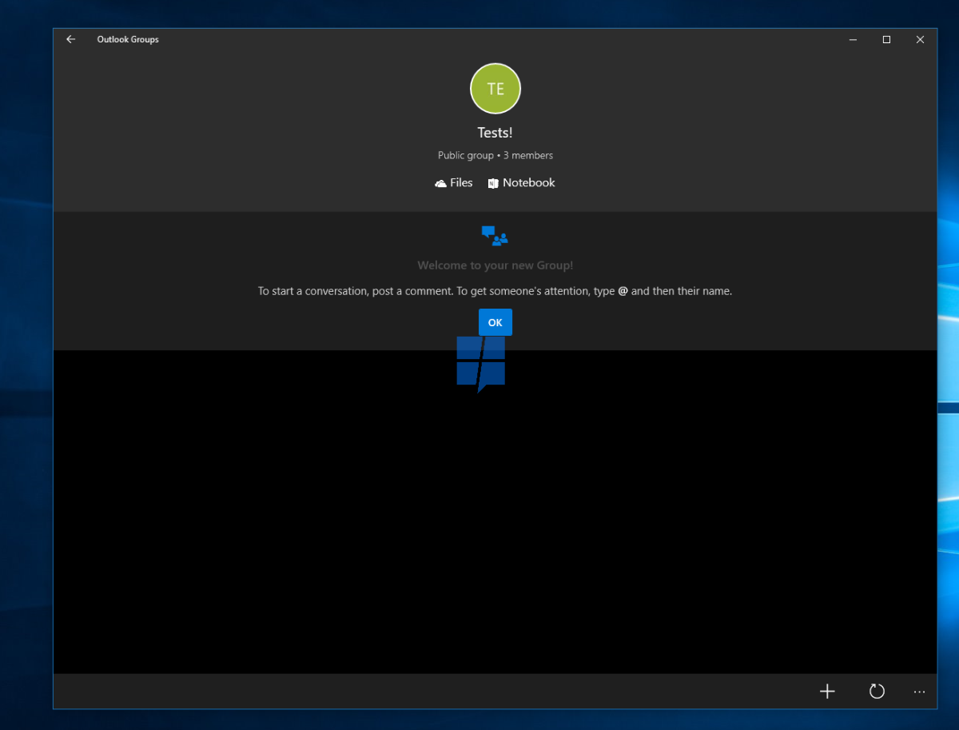Click the conversation people icon
This screenshot has height=730, width=959.
pos(495,235)
